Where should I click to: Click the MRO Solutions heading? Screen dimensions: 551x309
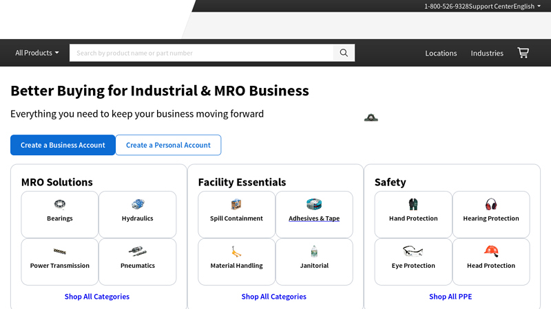point(57,182)
